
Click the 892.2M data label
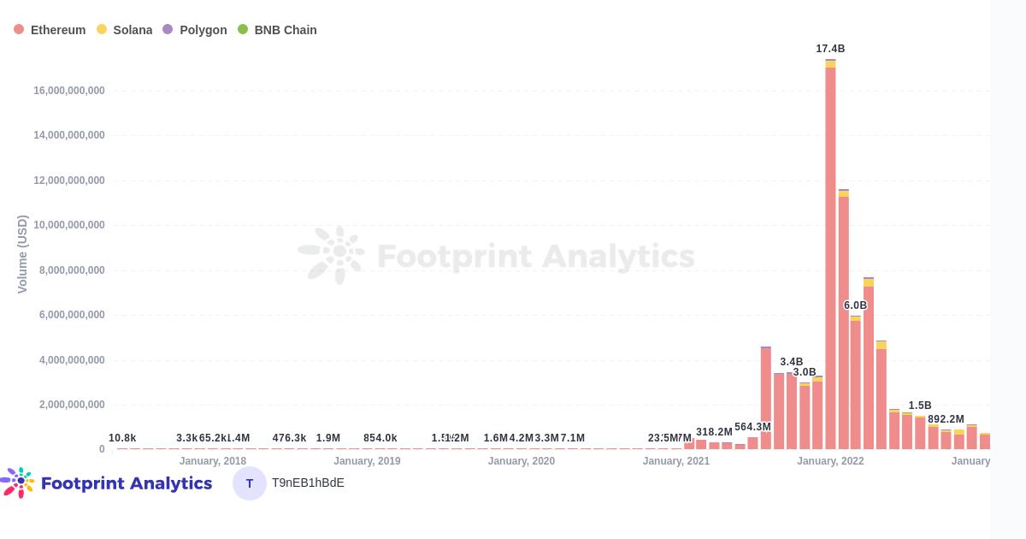[x=946, y=419]
